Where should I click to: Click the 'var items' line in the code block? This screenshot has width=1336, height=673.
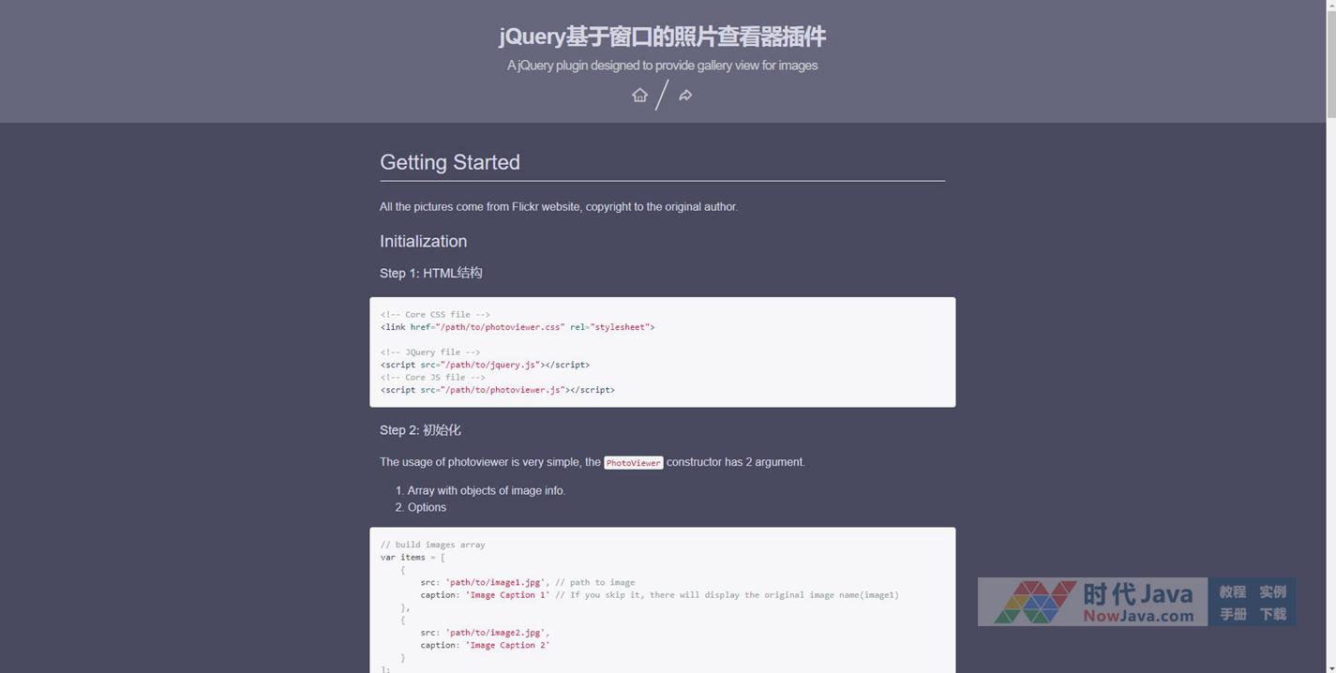[413, 557]
